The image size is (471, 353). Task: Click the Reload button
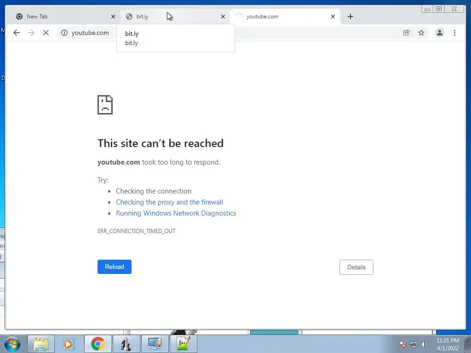tap(115, 267)
